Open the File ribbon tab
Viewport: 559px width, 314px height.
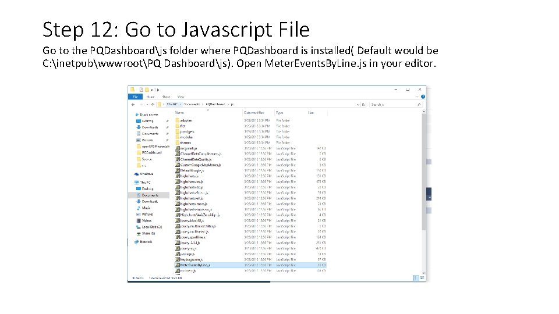tap(135, 97)
